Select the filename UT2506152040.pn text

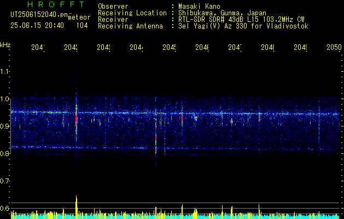coord(39,15)
